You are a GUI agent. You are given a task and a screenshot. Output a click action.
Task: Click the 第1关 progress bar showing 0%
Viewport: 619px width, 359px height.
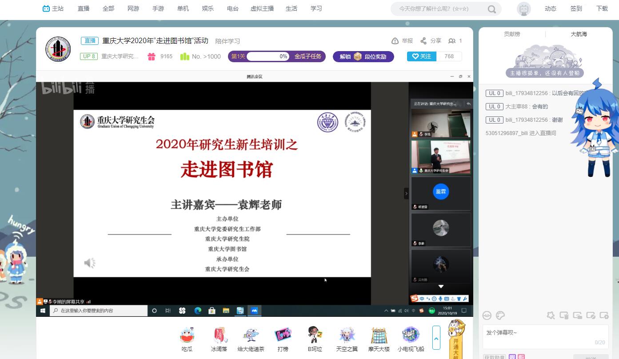point(268,56)
